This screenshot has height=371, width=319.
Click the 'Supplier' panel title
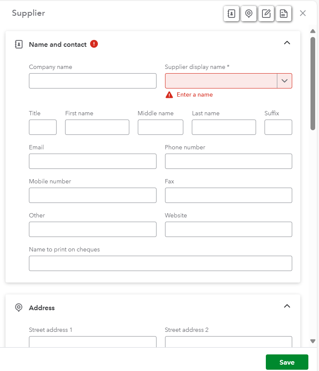(x=28, y=13)
